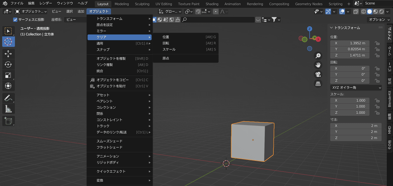Viewport: 393px width, 186px height.
Task: Select the Measure tool
Action: click(x=9, y=109)
